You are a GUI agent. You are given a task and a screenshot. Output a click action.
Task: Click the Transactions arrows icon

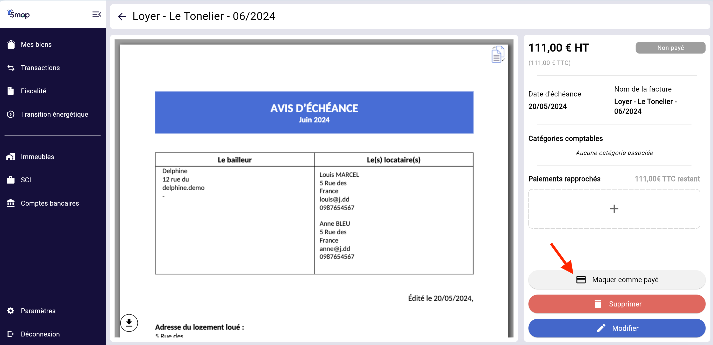(11, 68)
